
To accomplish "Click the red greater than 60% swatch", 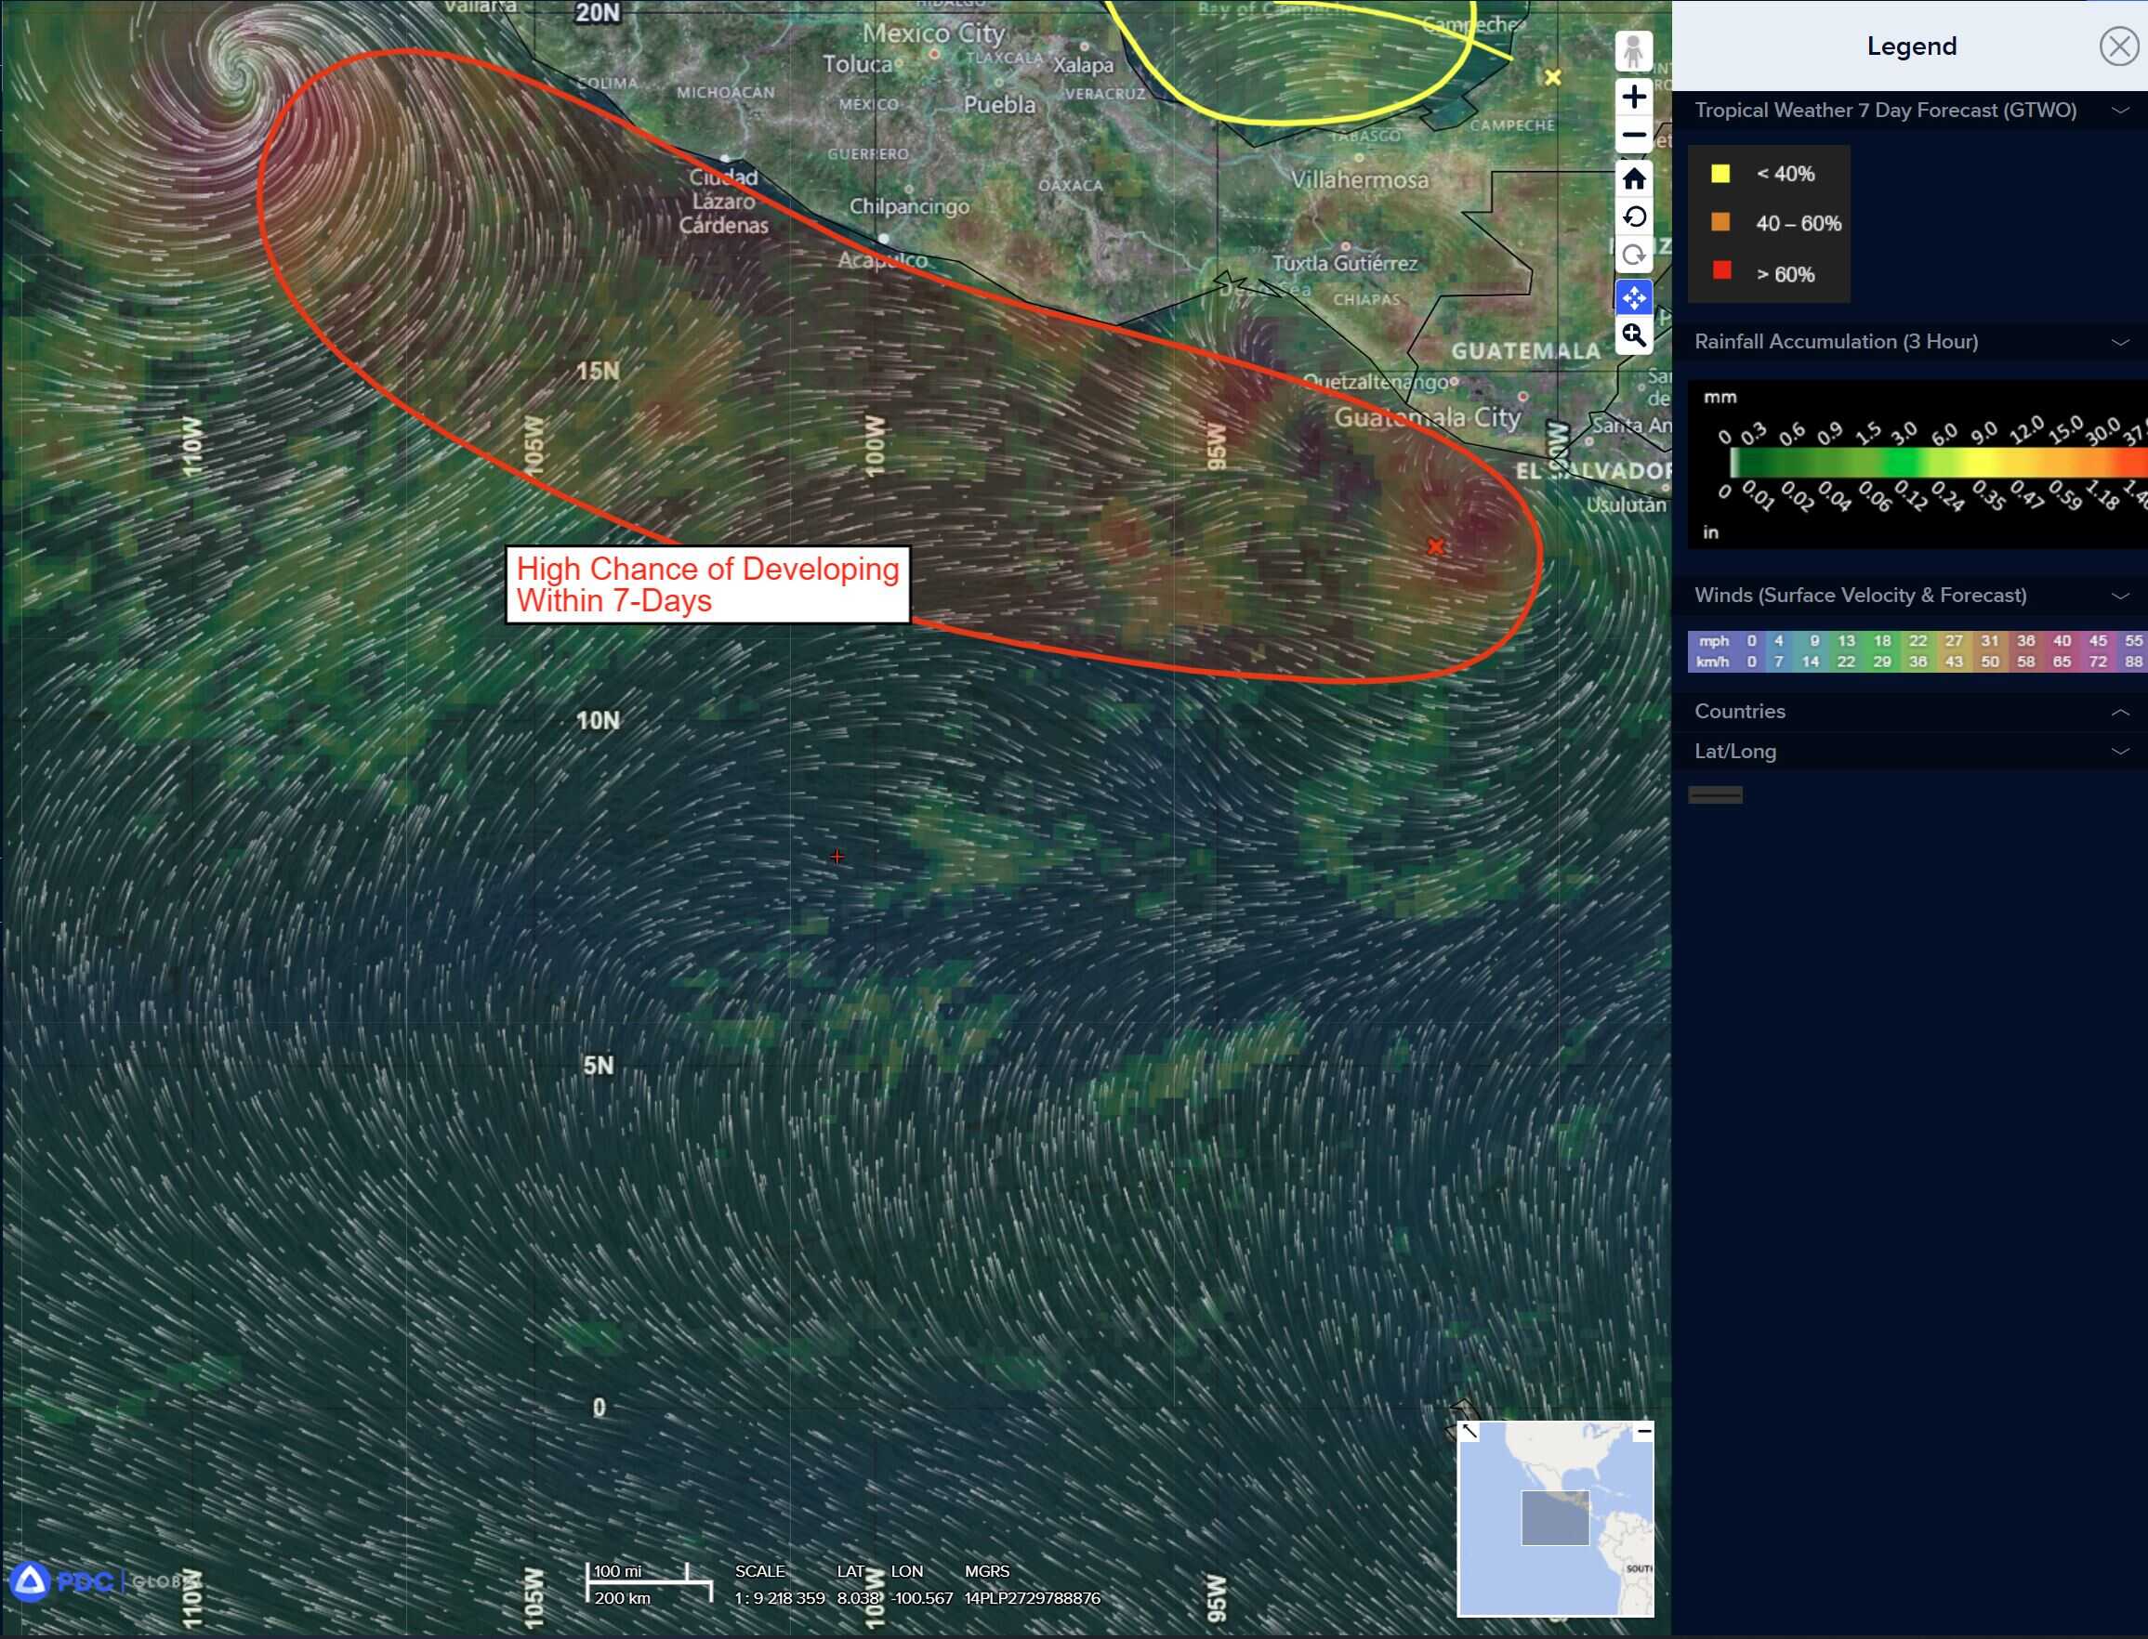I will (x=1721, y=272).
